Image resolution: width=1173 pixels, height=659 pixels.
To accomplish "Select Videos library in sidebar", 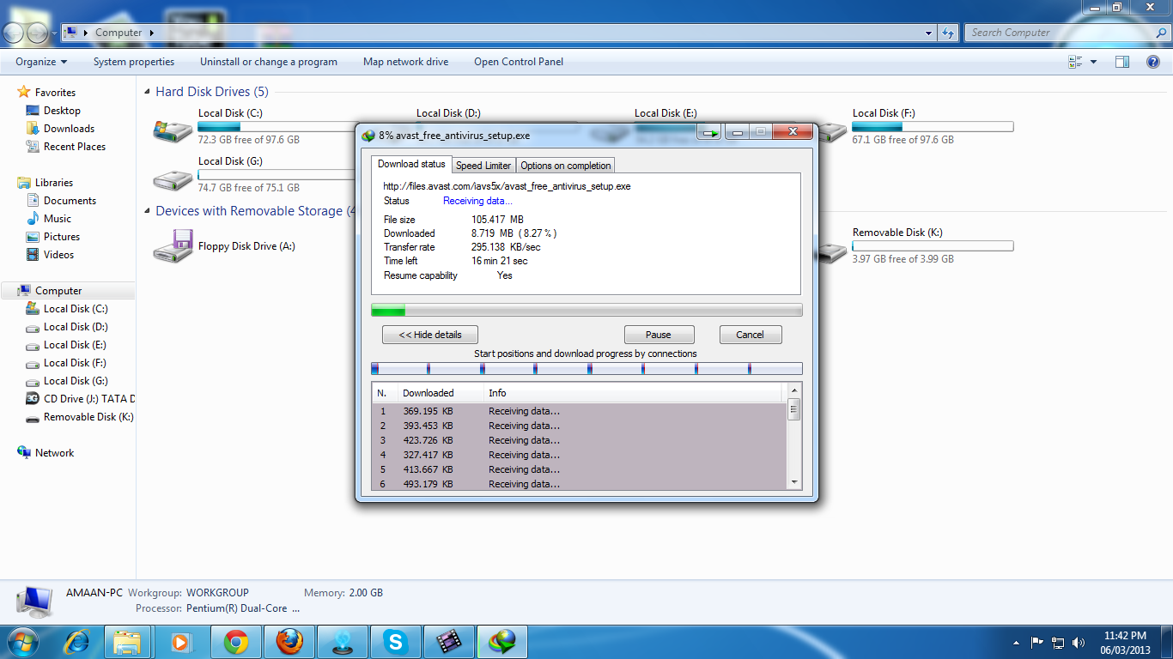I will (x=58, y=255).
